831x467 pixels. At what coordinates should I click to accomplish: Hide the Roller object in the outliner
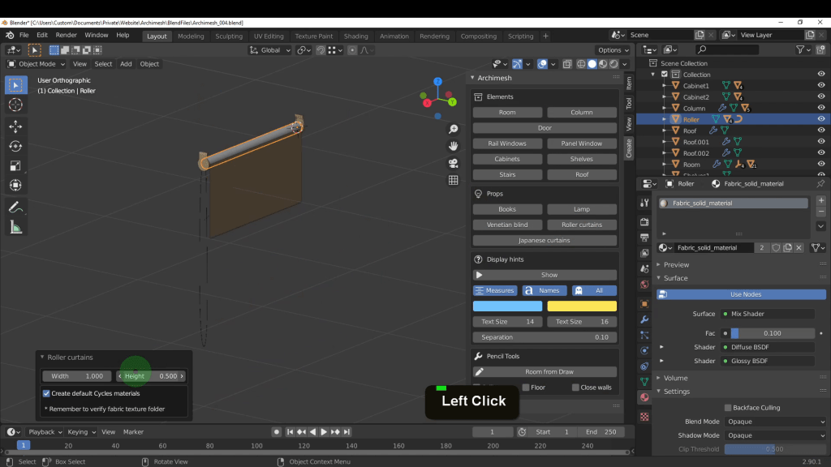(820, 119)
